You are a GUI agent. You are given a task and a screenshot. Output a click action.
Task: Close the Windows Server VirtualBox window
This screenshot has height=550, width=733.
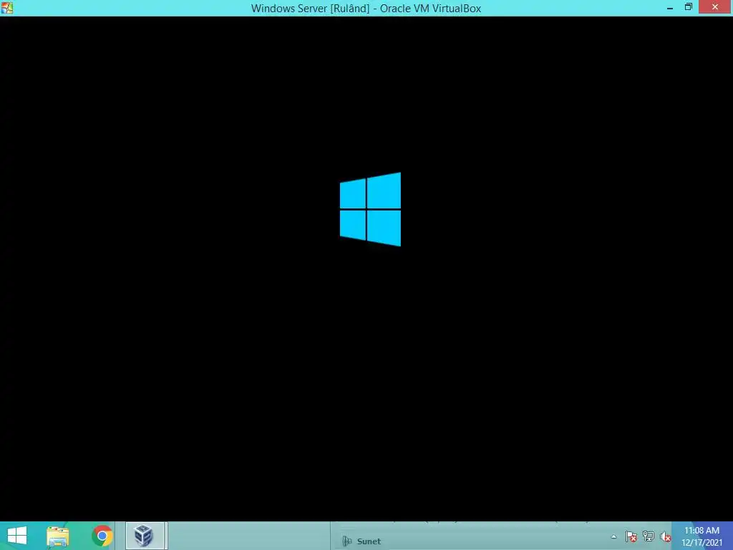715,7
